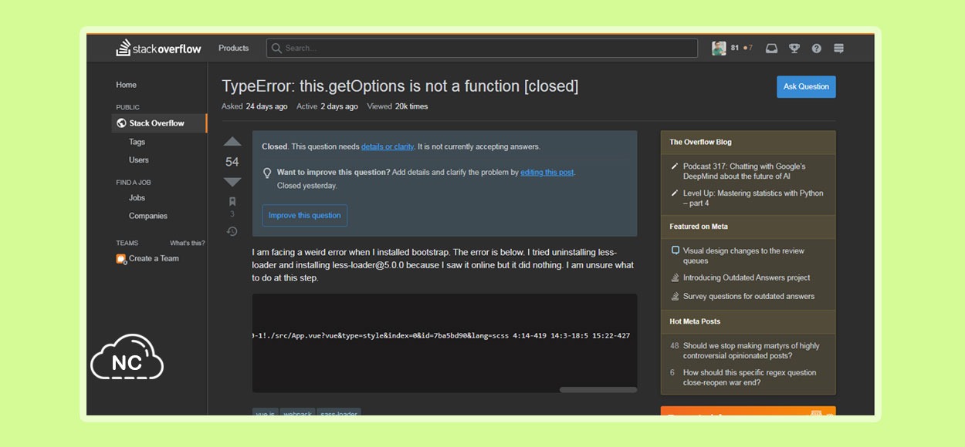Screen dimensions: 965x447
Task: Open Tags in sidebar
Action: [137, 142]
